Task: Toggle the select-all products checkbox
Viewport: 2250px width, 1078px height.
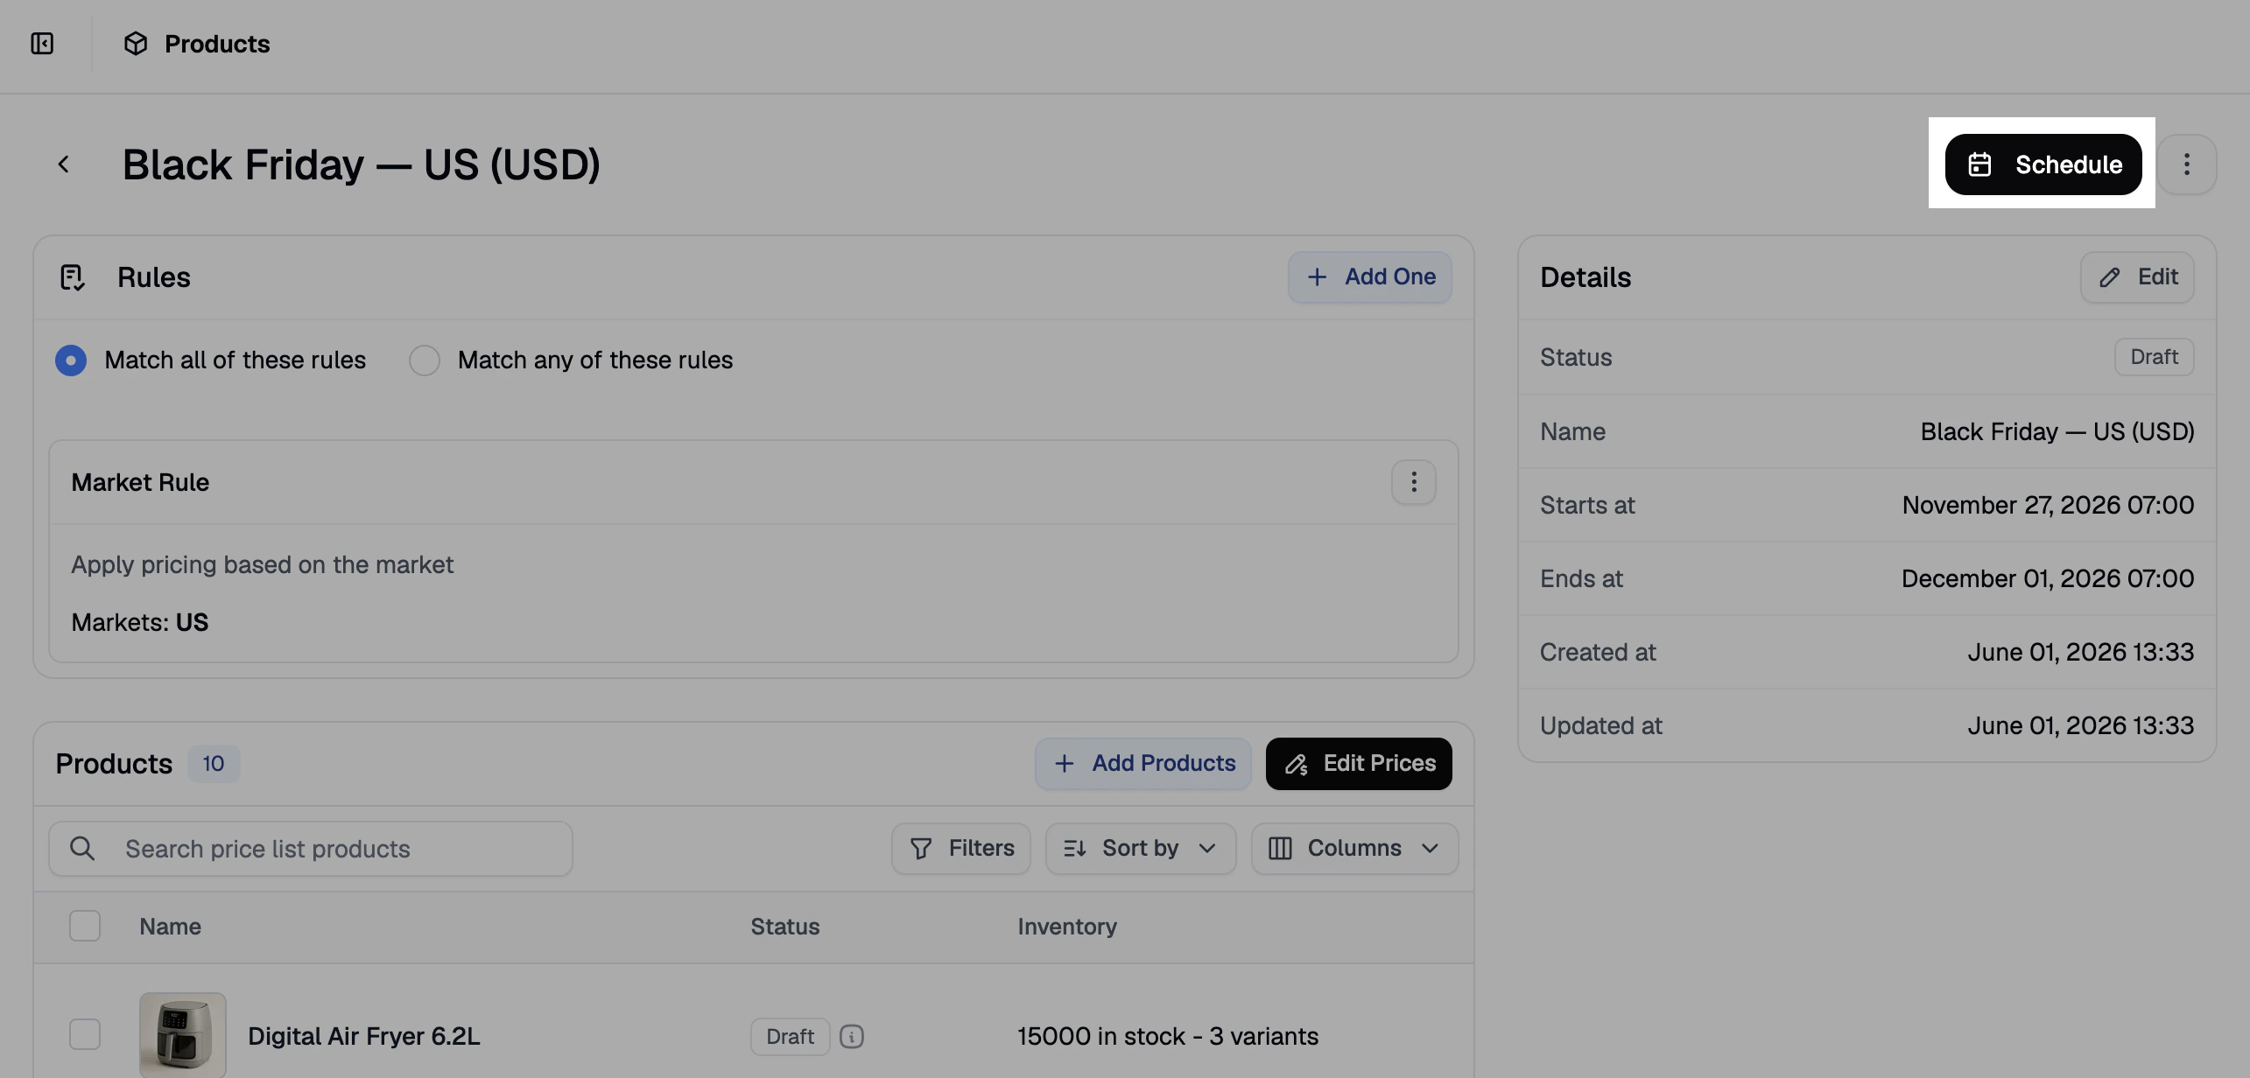Action: [x=85, y=927]
